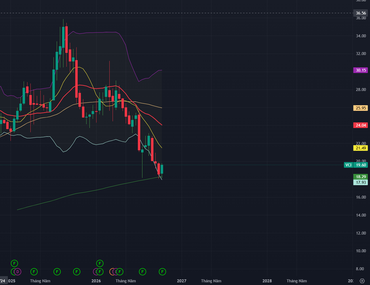Screen dimensions: 370x285
Task: Click the yellow 21.49 indicator label
Action: click(360, 148)
